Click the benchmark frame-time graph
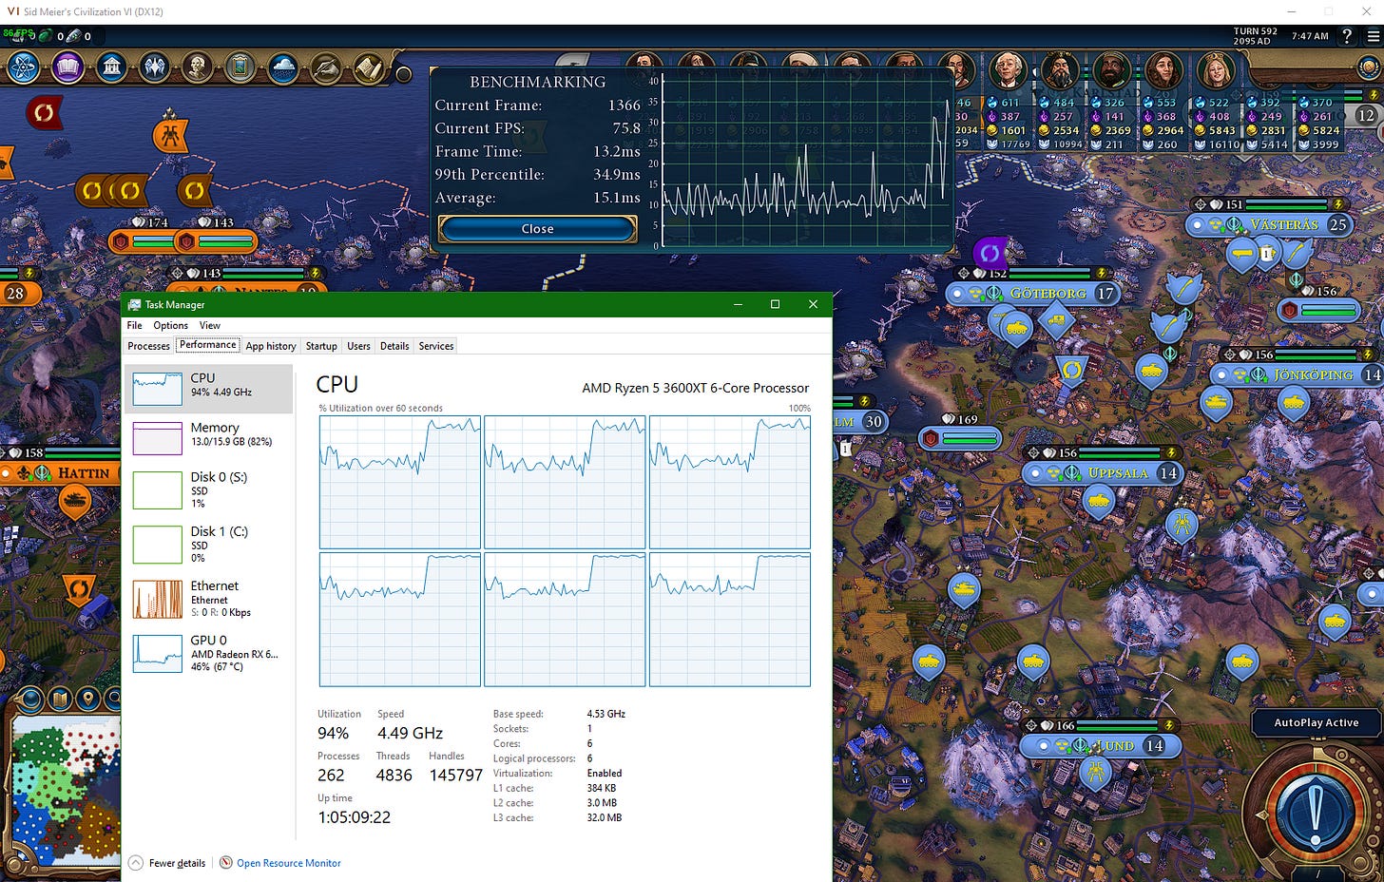Viewport: 1384px width, 882px height. pos(807,161)
